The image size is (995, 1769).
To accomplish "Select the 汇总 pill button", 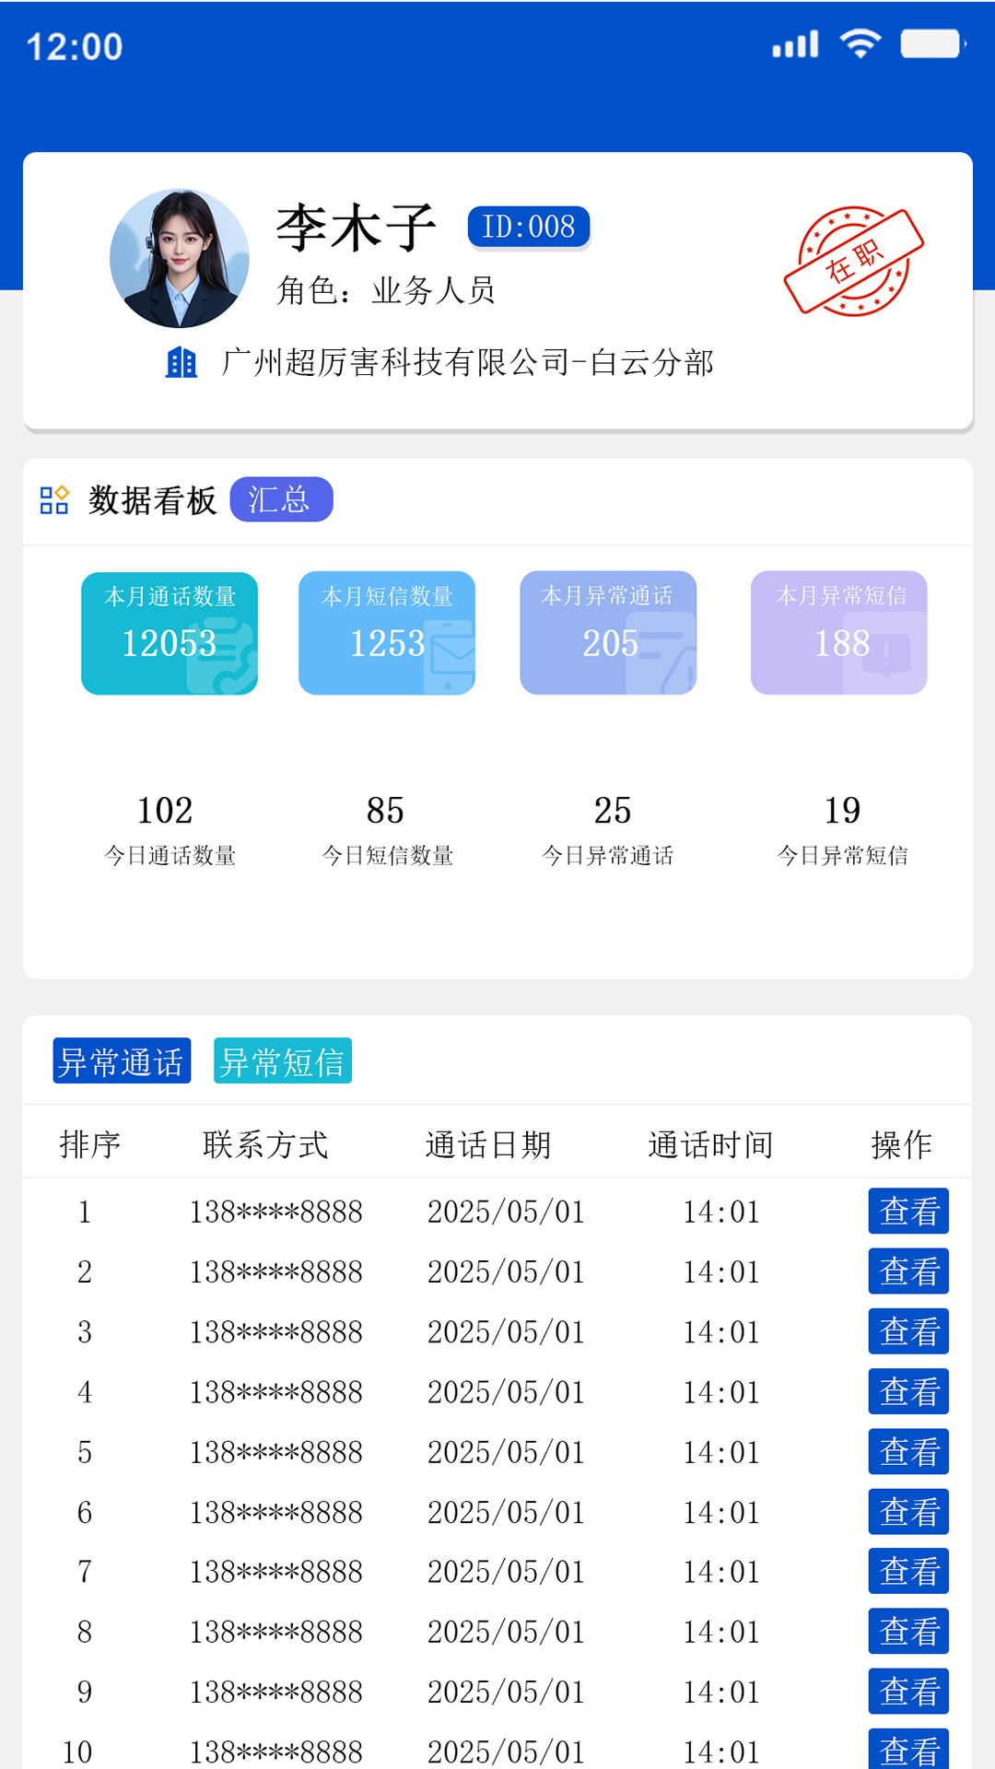I will 281,499.
